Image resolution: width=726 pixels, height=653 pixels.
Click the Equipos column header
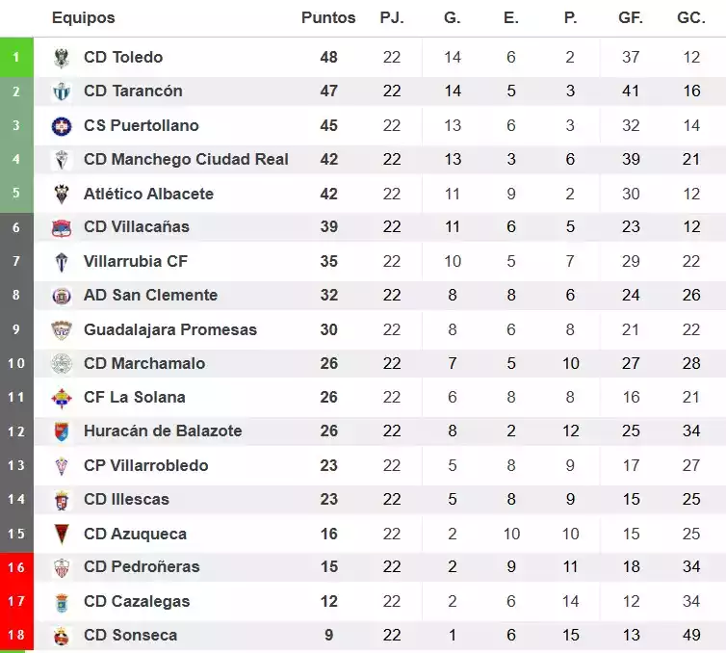(83, 17)
